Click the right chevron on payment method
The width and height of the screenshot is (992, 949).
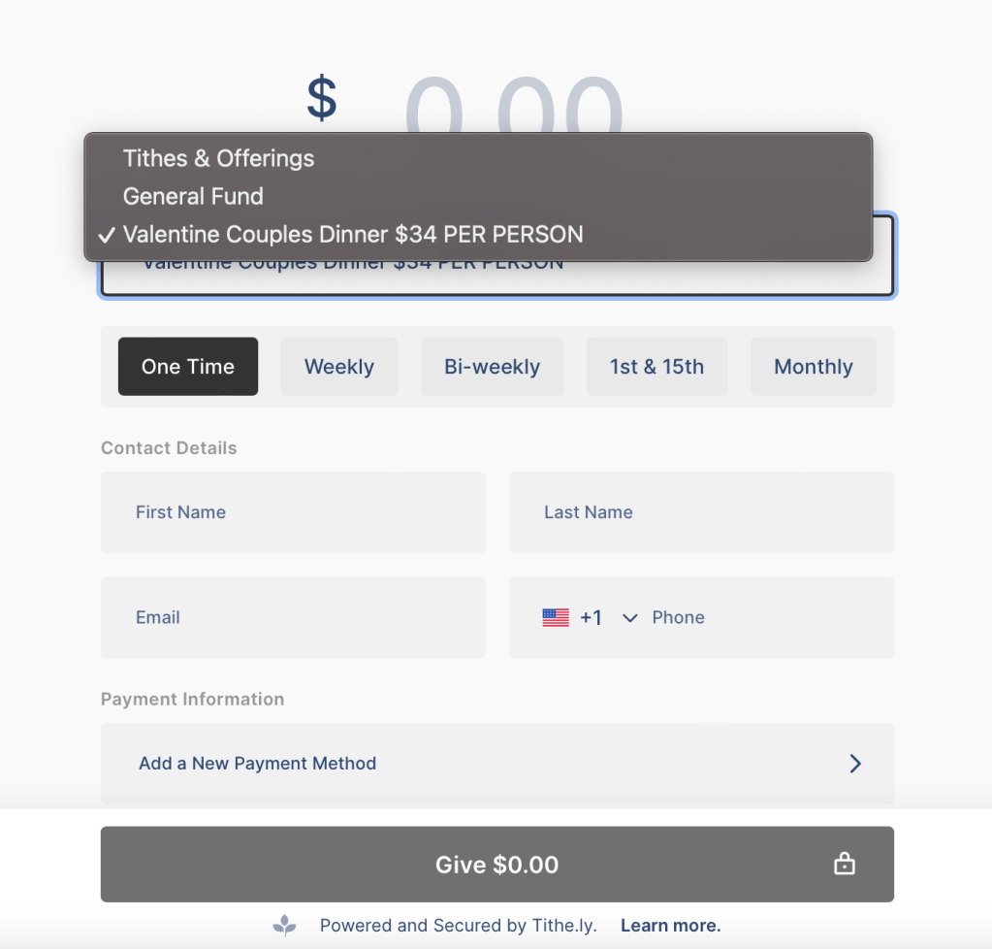pos(855,764)
